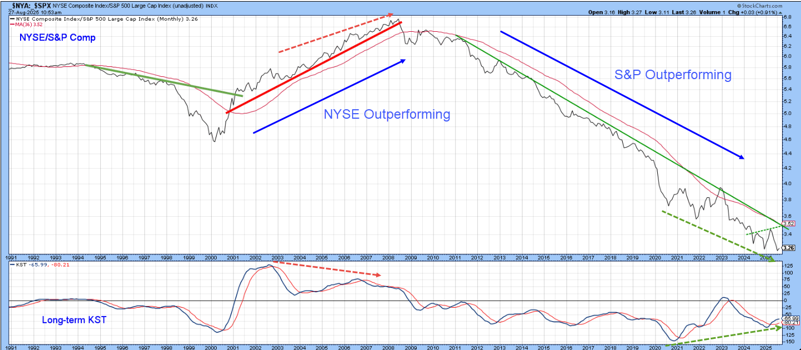Click the blue up arrowhead near 2008
This screenshot has width=801, height=350.
(x=401, y=61)
